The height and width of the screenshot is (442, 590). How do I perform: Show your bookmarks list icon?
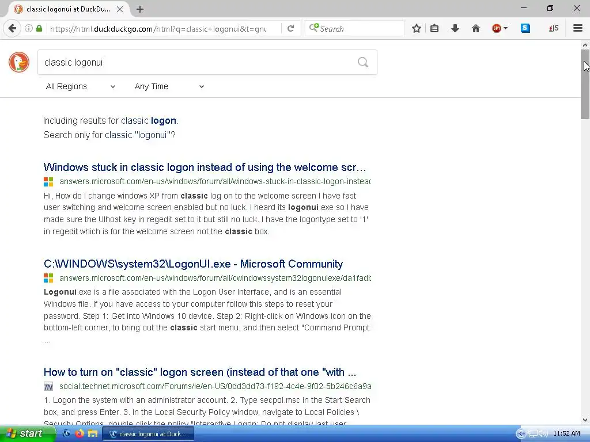[x=434, y=28]
